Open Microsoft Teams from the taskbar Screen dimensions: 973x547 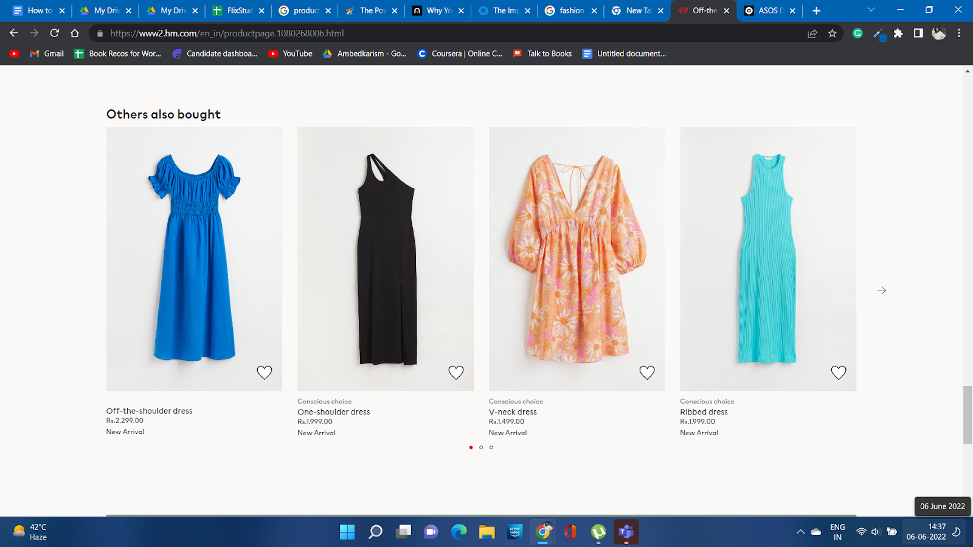pos(626,532)
